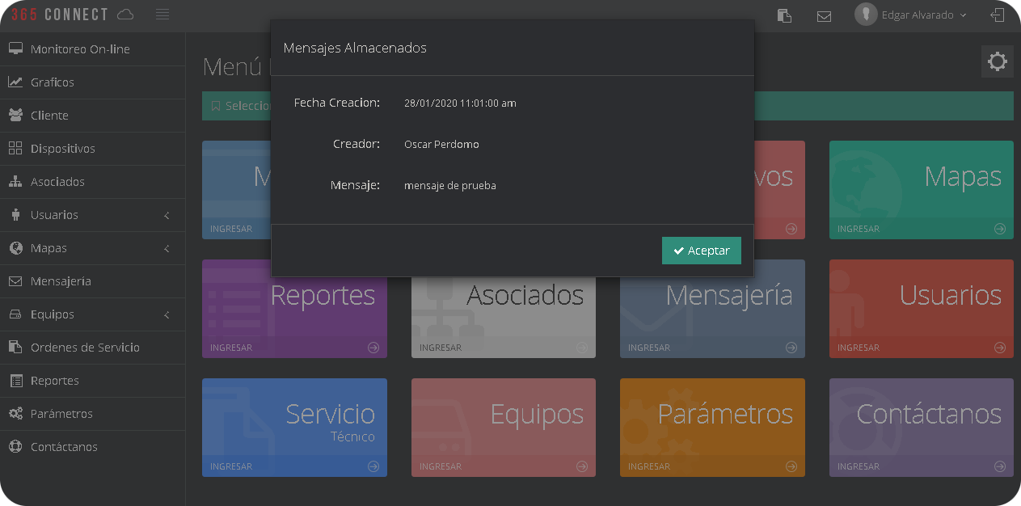The height and width of the screenshot is (506, 1021).
Task: Click the settings gear icon
Action: [997, 61]
